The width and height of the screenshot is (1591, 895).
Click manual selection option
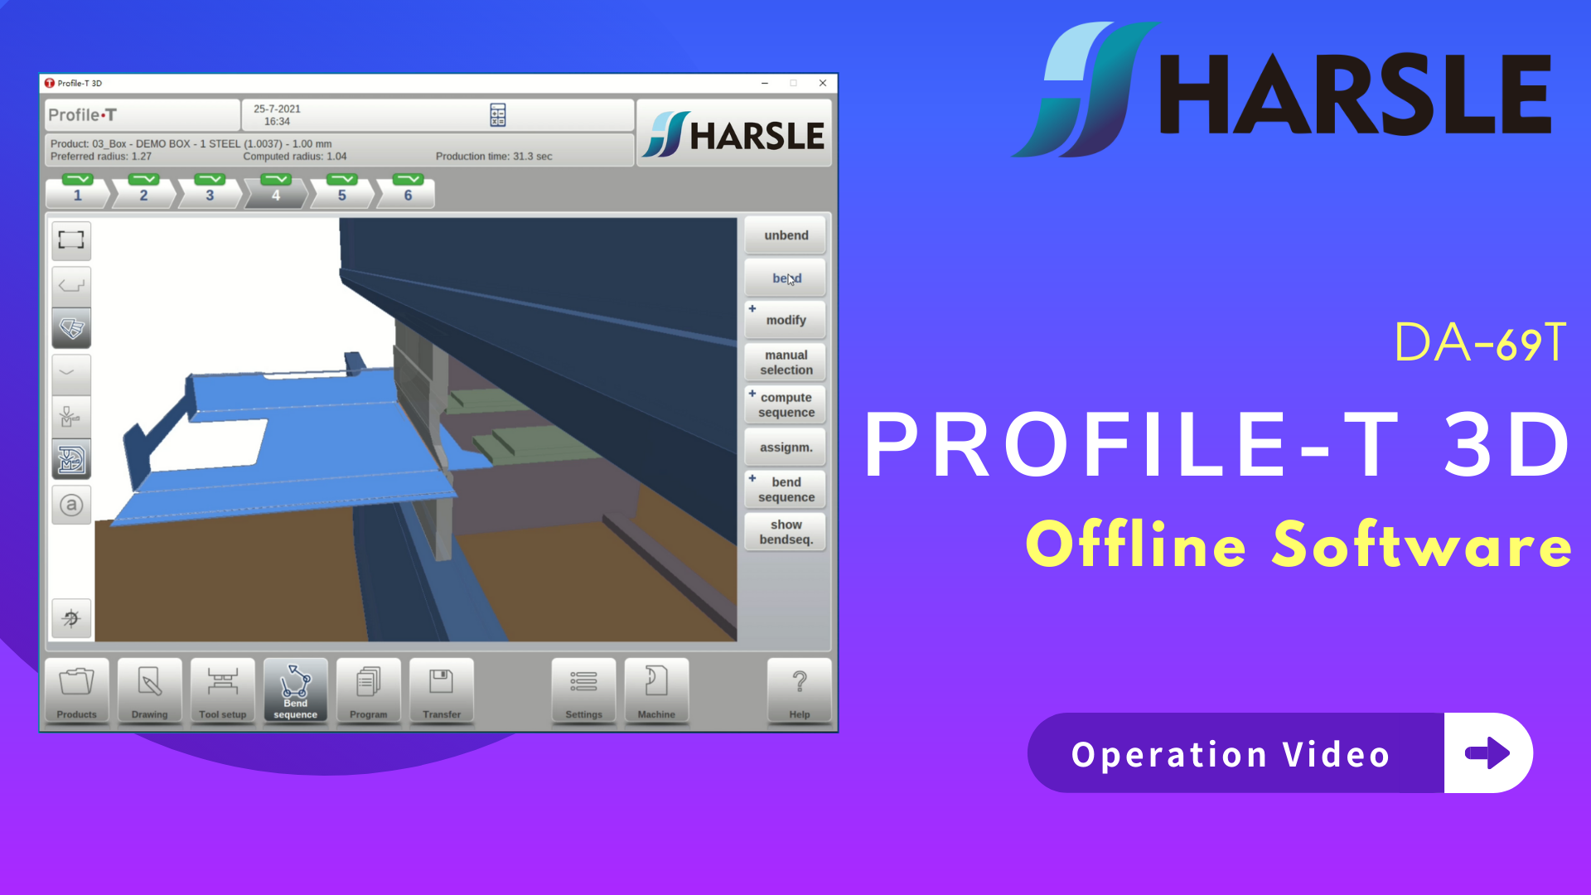click(785, 360)
